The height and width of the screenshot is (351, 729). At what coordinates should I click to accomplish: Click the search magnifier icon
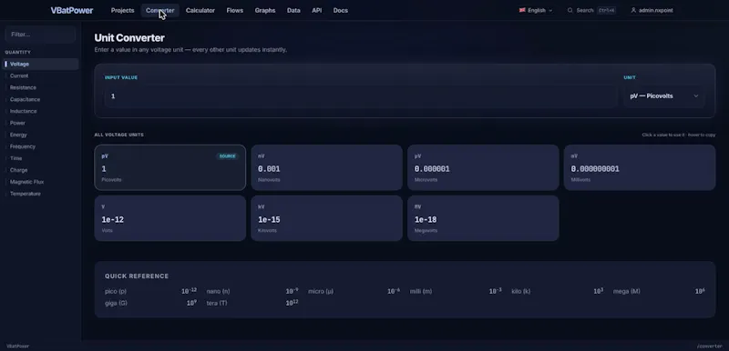[570, 10]
